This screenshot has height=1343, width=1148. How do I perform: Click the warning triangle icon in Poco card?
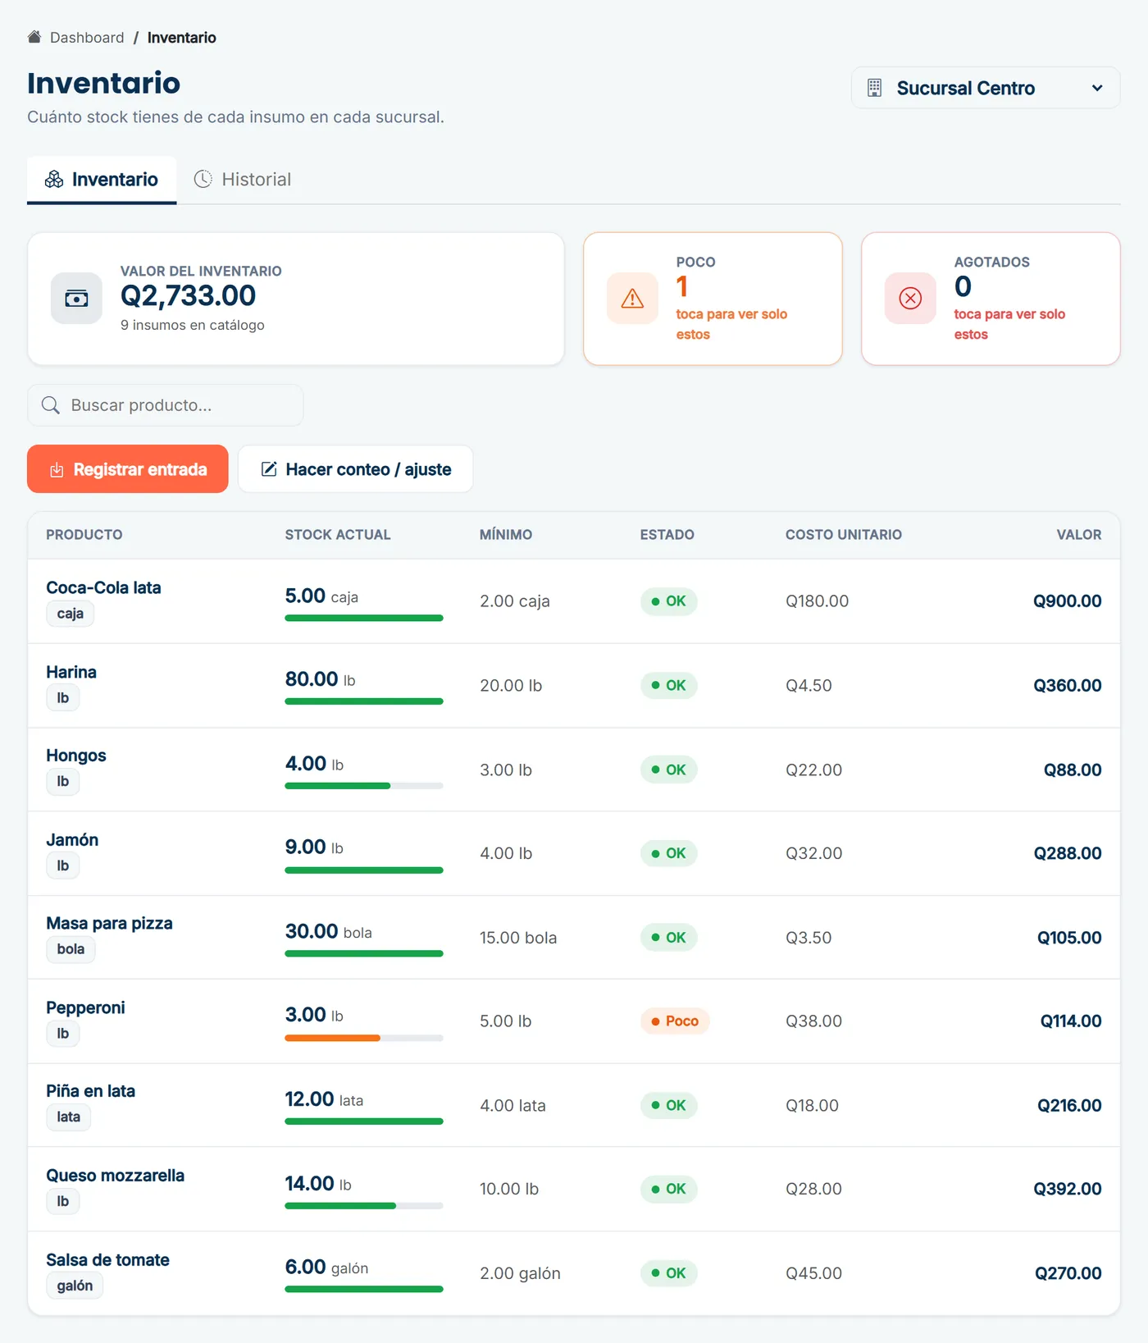coord(632,299)
